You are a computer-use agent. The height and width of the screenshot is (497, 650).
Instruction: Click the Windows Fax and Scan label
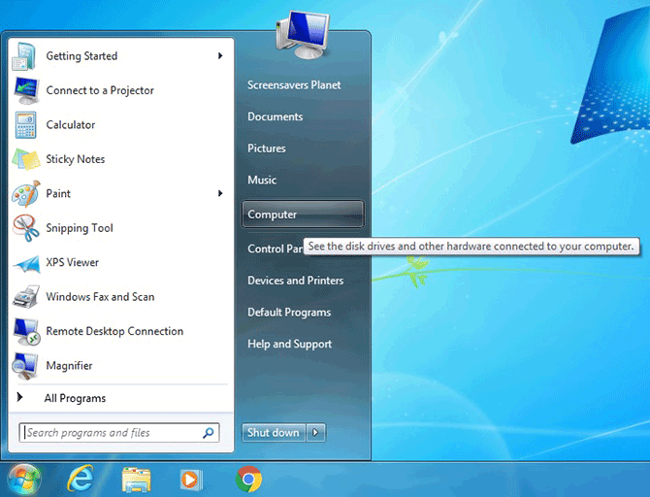(x=100, y=297)
